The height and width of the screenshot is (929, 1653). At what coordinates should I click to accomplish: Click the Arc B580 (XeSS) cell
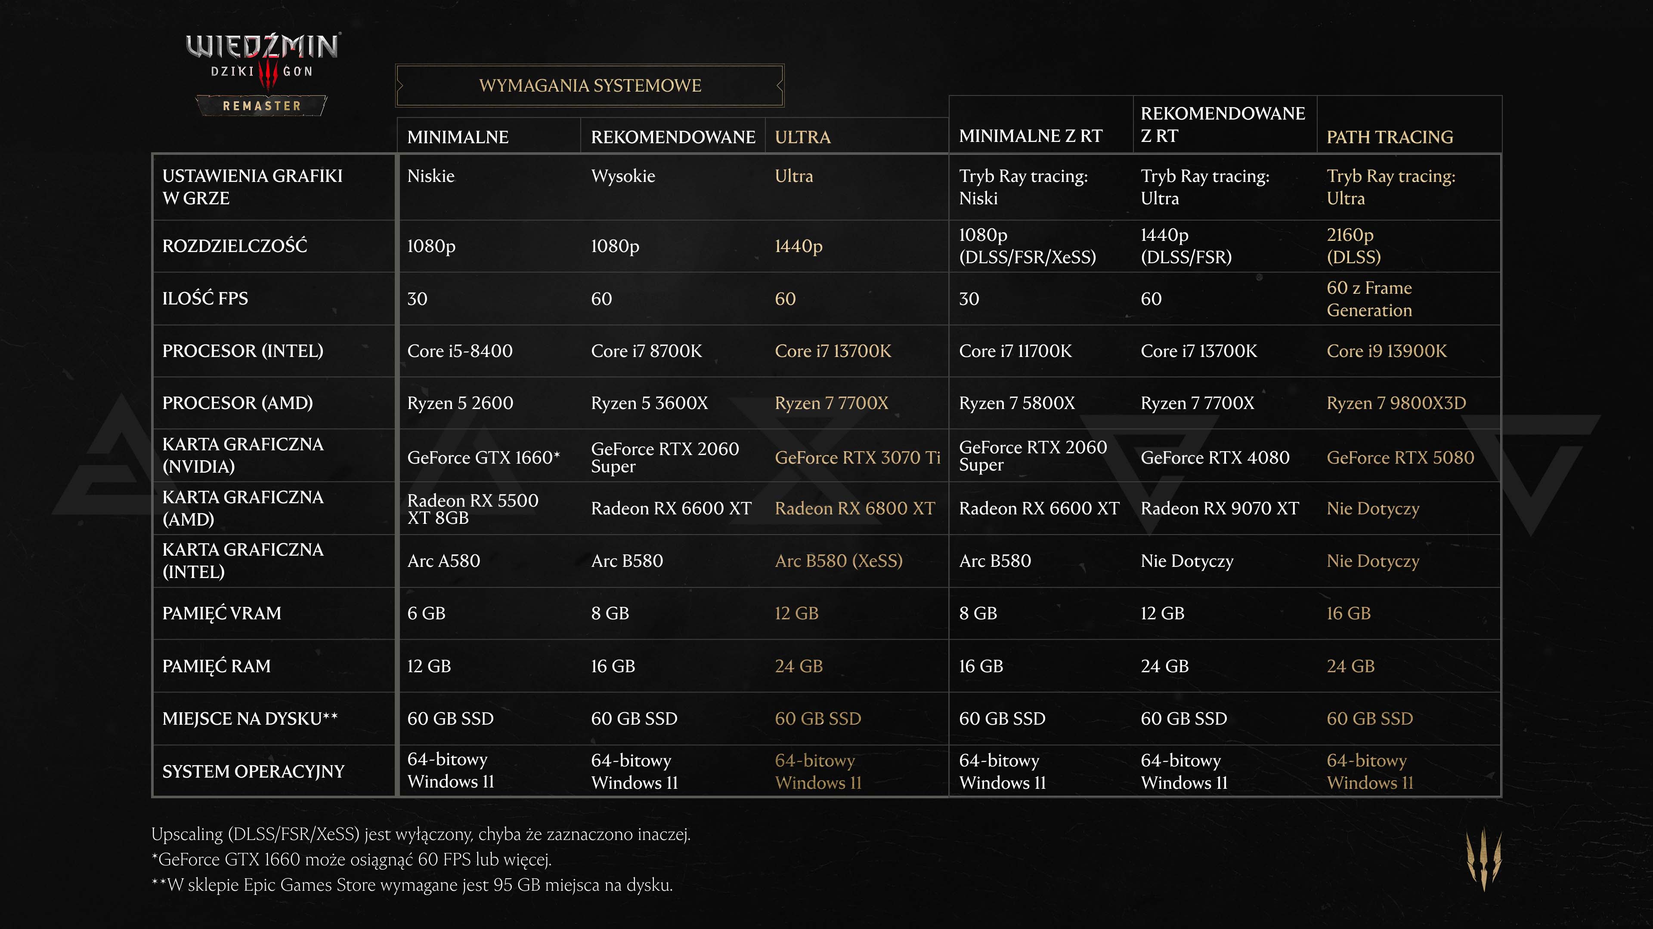coord(839,560)
